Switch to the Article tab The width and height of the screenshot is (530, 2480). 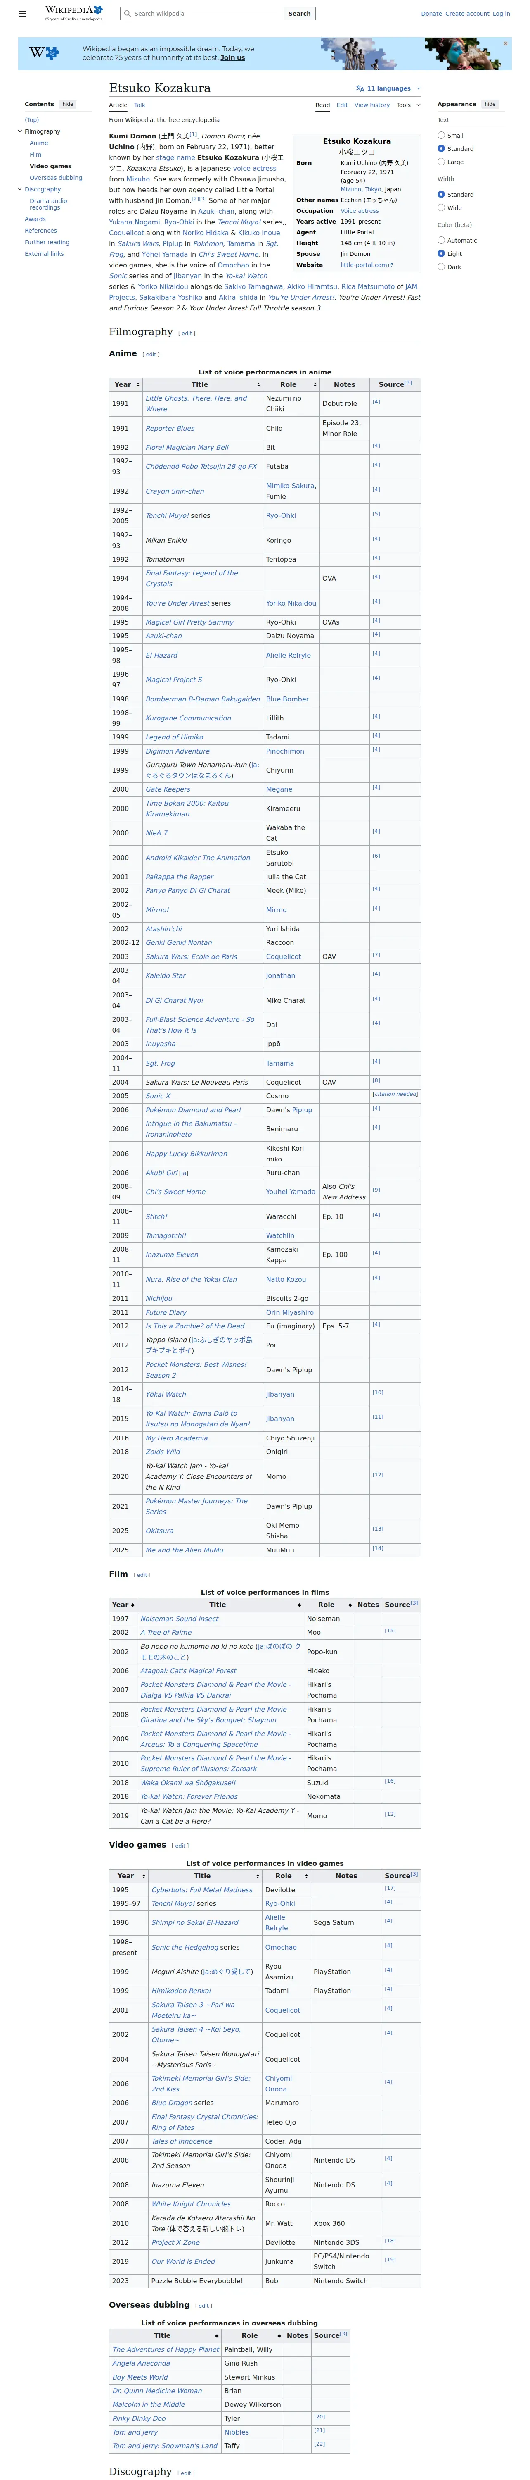(118, 105)
